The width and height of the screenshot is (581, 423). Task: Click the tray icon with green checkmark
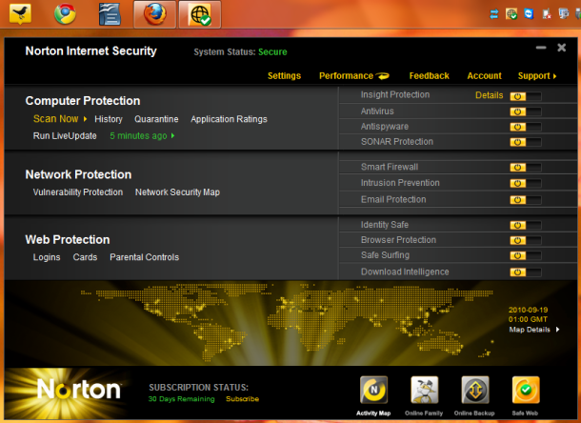[x=511, y=14]
